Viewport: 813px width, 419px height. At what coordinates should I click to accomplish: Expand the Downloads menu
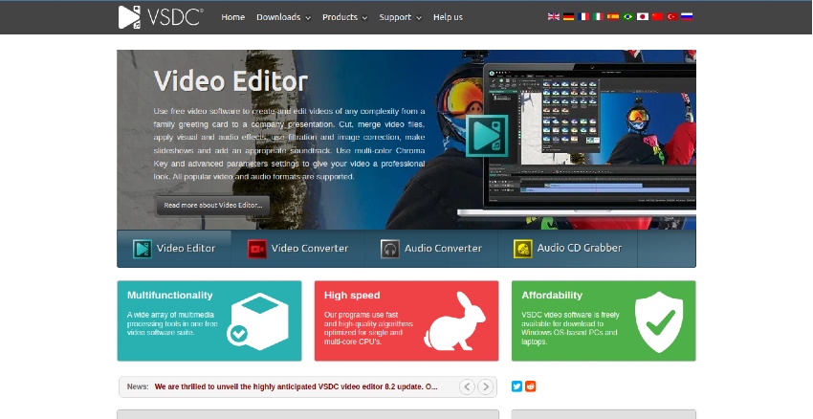pos(284,17)
